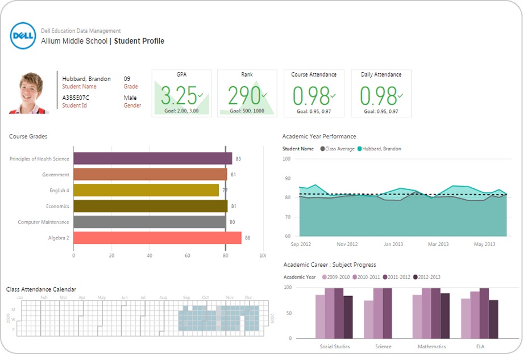Click the Social Studies 2012-2013 bar
The height and width of the screenshot is (354, 523).
pyautogui.click(x=348, y=317)
